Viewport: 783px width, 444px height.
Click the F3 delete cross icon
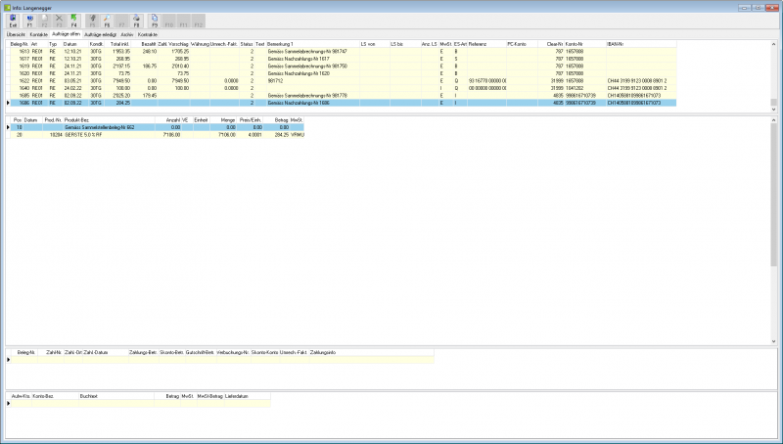tap(59, 21)
